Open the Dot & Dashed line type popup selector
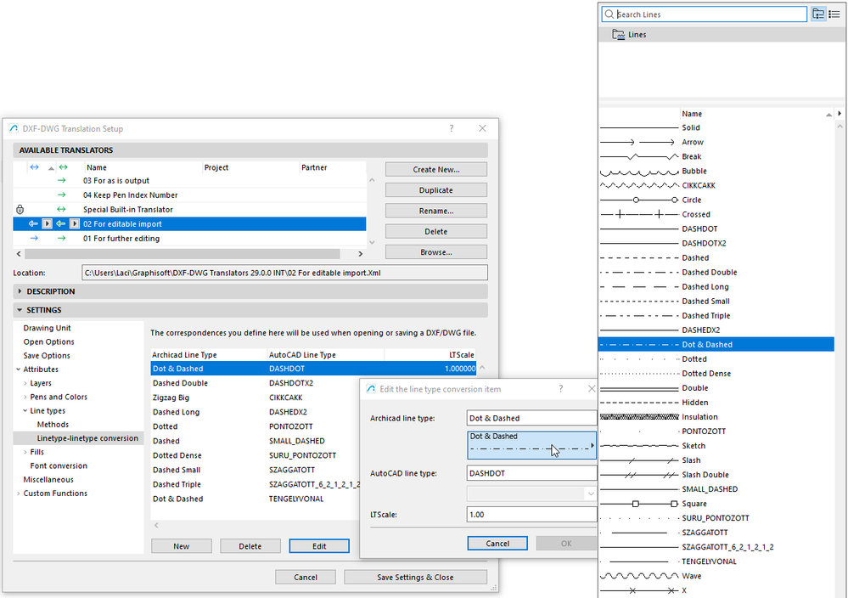 [x=531, y=445]
